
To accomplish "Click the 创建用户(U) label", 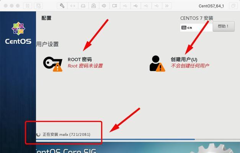I will pyautogui.click(x=184, y=59).
